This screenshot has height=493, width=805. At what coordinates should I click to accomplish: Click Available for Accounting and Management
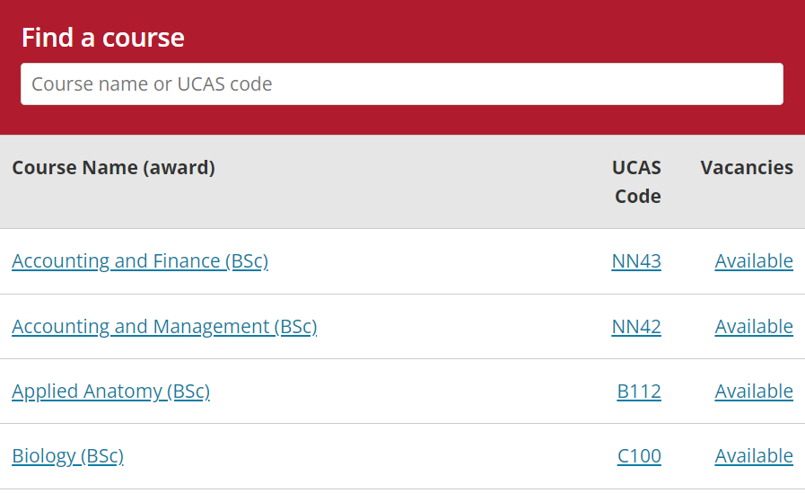[754, 327]
